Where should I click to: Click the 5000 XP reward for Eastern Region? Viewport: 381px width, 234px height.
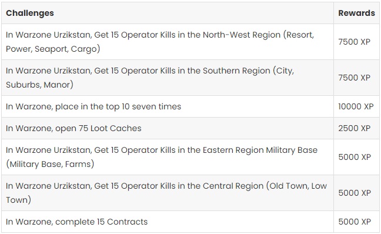coord(356,157)
